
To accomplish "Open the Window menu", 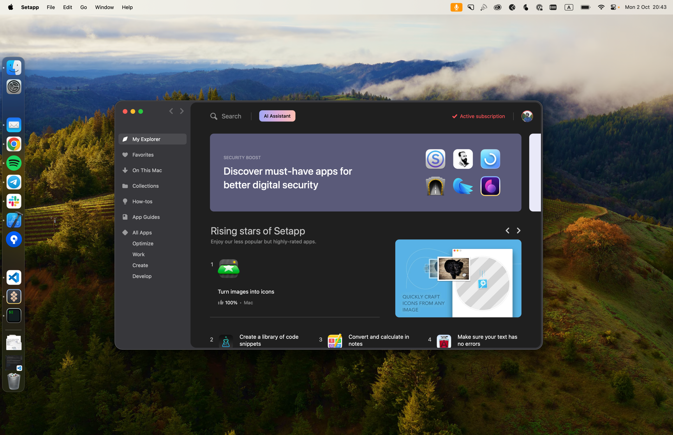I will pos(104,7).
